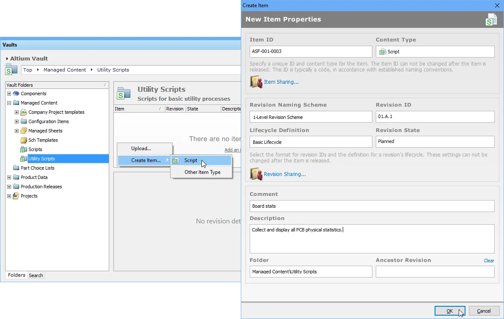
Task: Open the Lifecycle Definition field
Action: pos(311,142)
